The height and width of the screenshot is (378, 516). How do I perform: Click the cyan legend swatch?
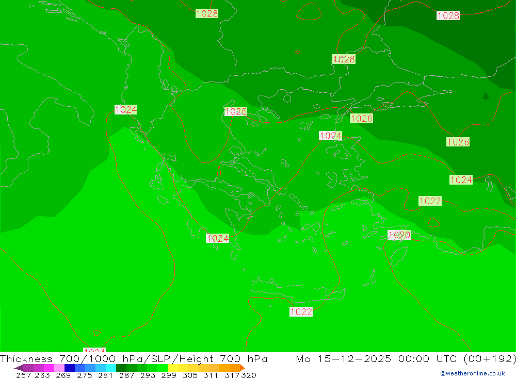(x=111, y=368)
